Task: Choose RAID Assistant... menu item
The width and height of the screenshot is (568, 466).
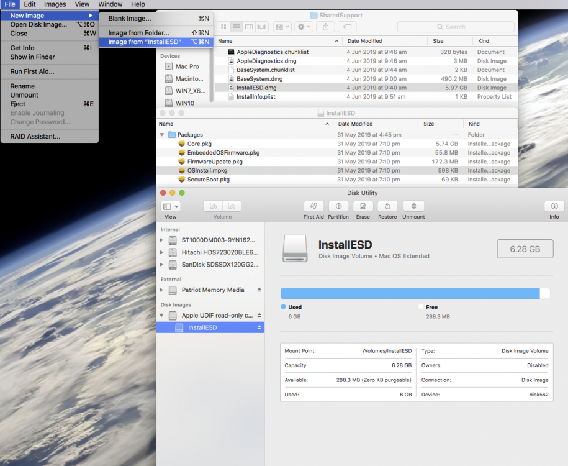Action: click(x=50, y=136)
